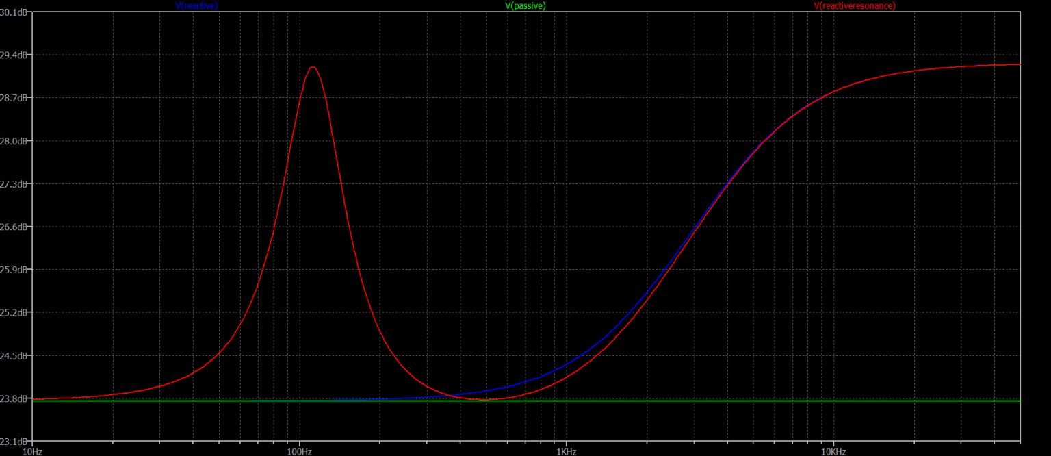Click the 30.1dB label on the vertical axis
Viewport: 1051px width, 456px height.
tap(15, 12)
